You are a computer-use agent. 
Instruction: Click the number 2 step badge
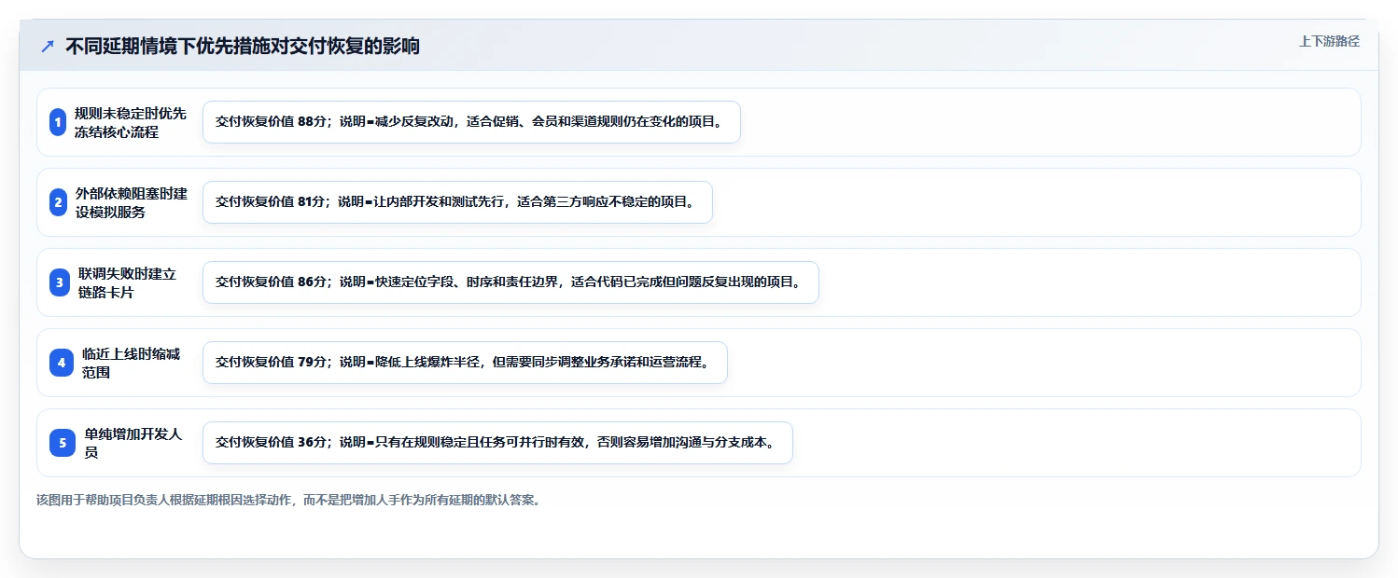pos(58,202)
